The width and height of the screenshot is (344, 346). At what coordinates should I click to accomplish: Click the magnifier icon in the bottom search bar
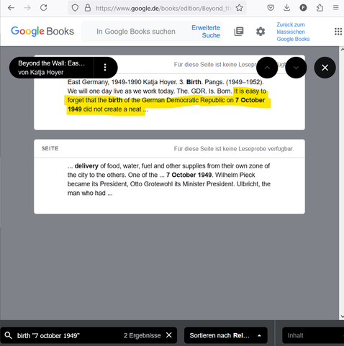[x=8, y=335]
